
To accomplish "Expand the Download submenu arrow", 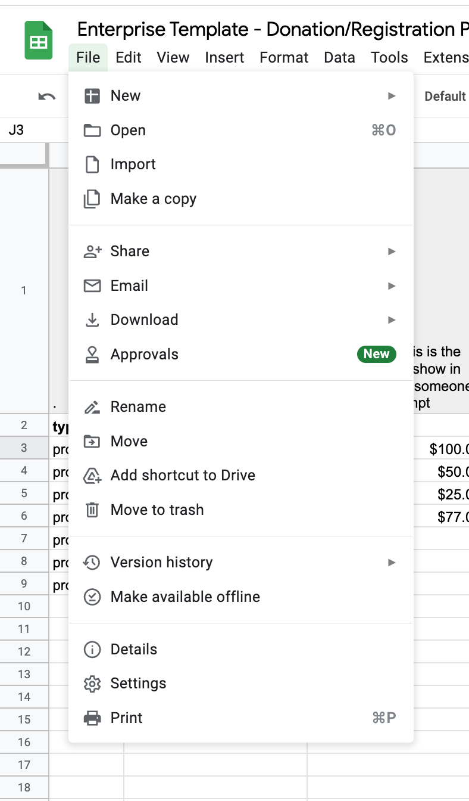I will [392, 320].
